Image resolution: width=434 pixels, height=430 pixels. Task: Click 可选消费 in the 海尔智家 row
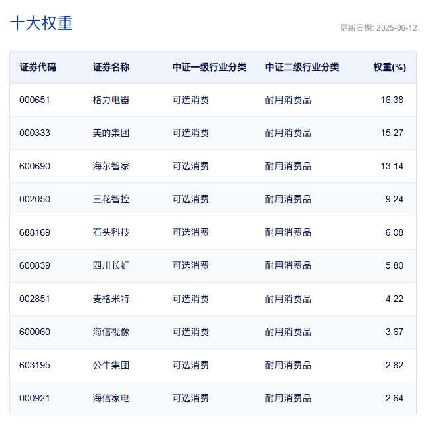tap(190, 166)
